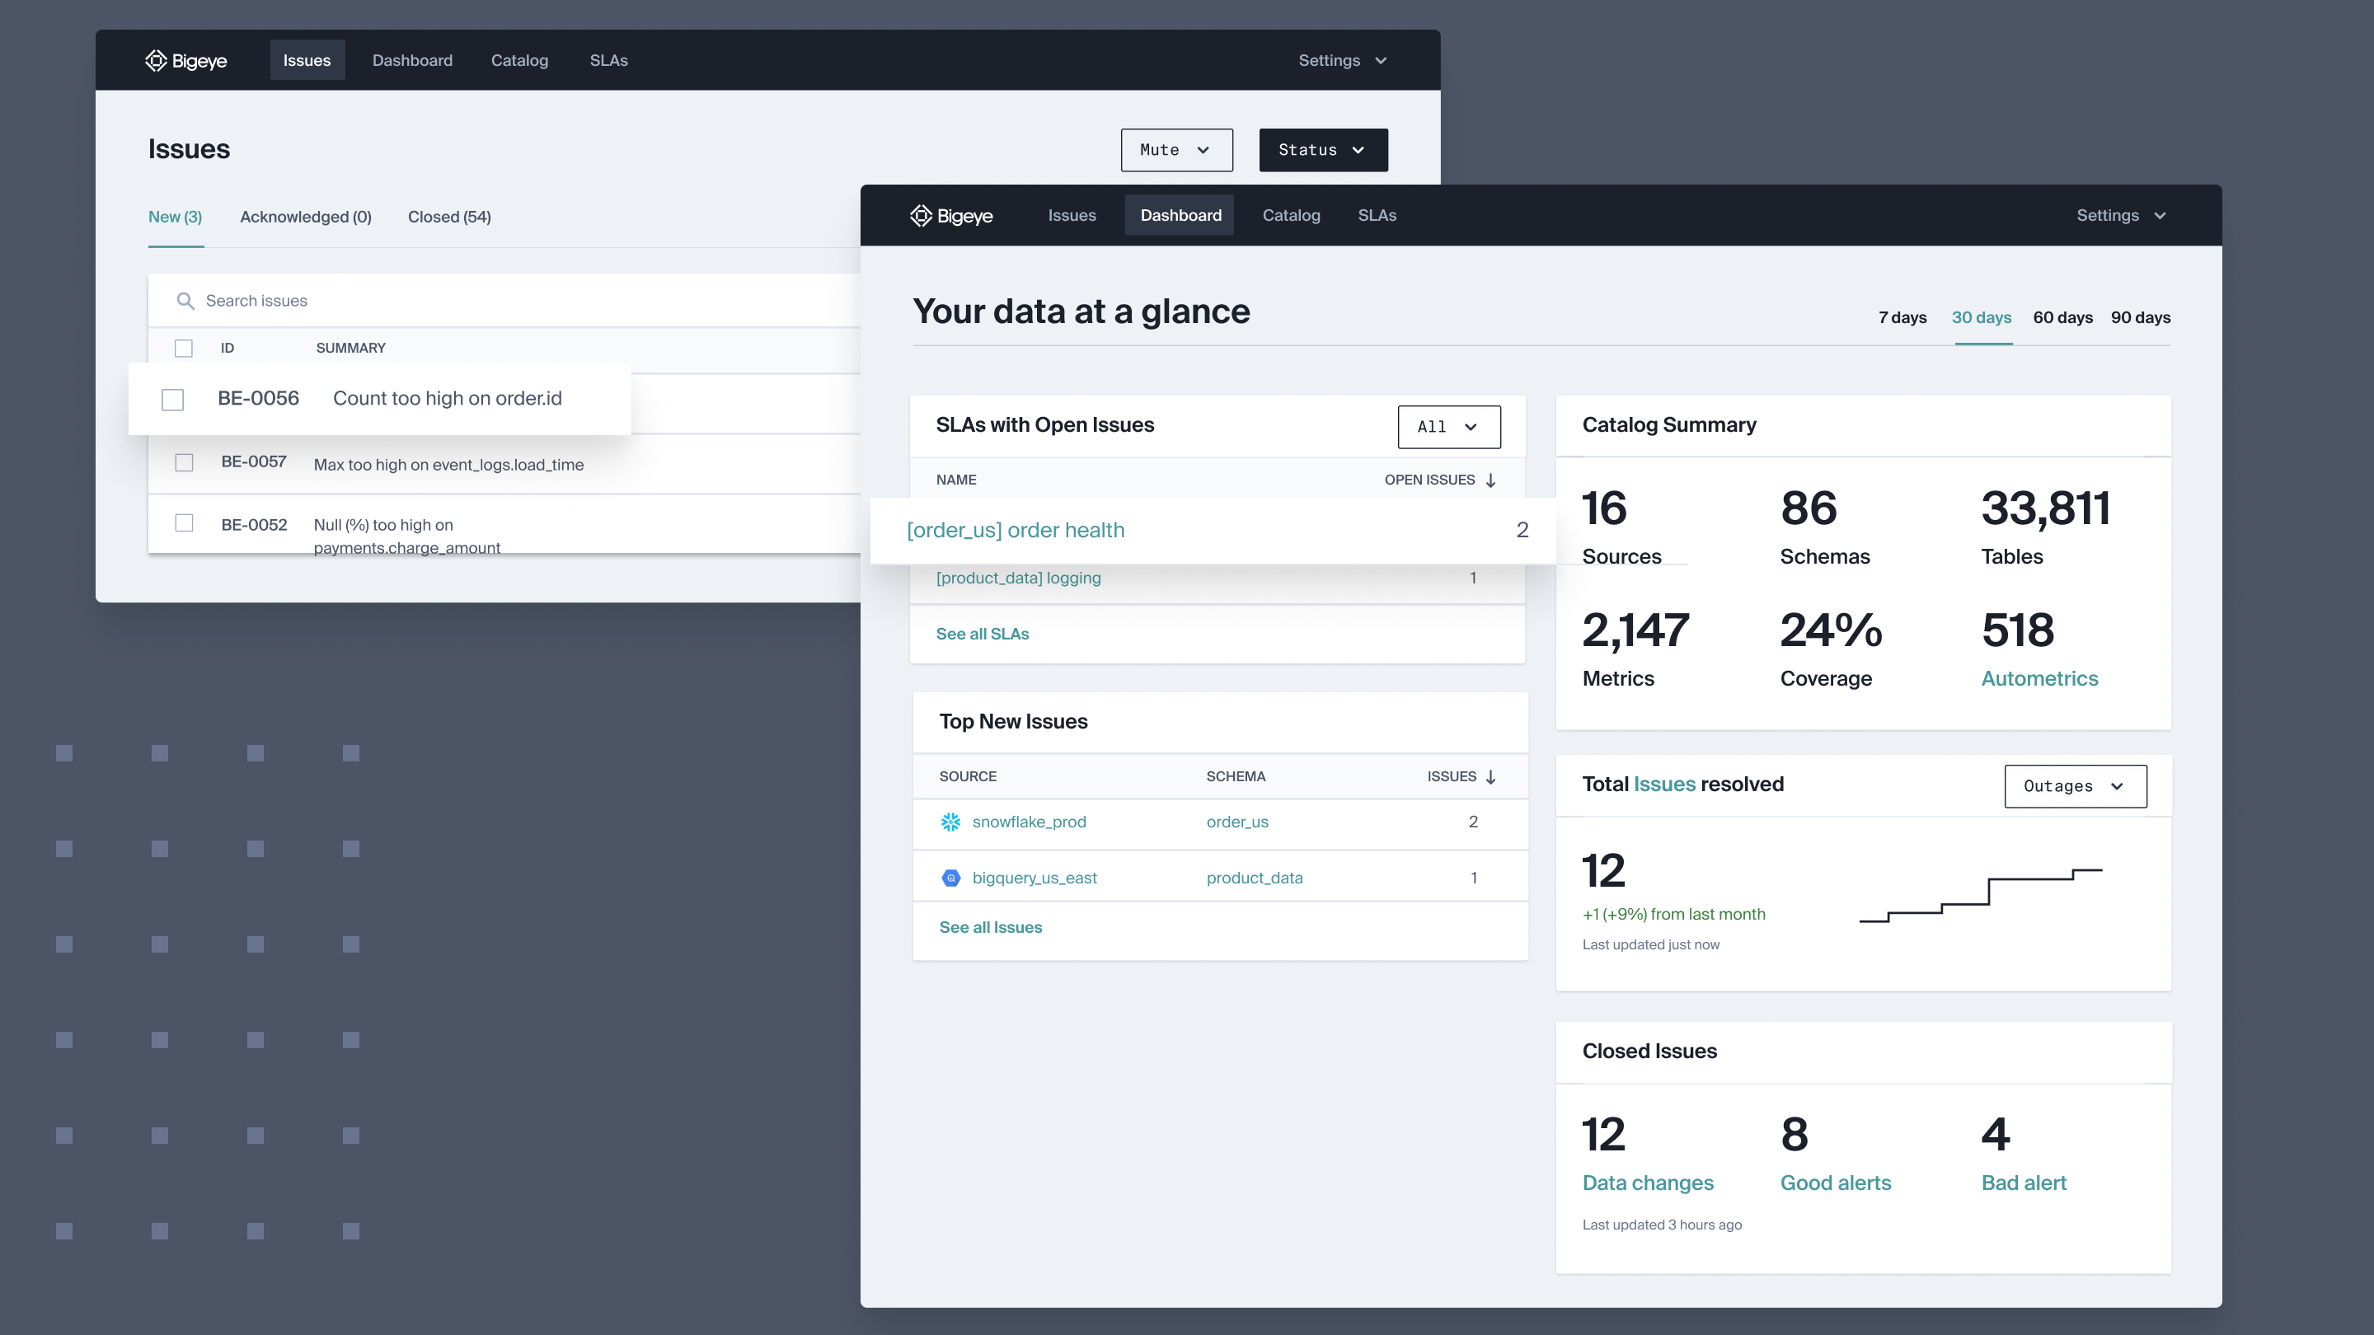The height and width of the screenshot is (1335, 2374).
Task: Click the Bigeye logo in the Dashboard window
Action: point(952,214)
